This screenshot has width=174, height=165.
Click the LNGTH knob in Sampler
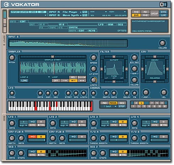[x=94, y=80]
